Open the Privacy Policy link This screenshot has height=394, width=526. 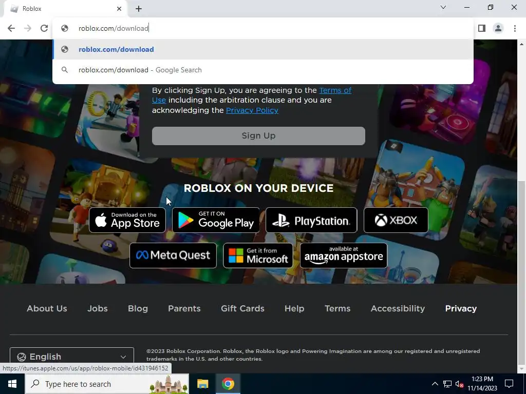[252, 110]
